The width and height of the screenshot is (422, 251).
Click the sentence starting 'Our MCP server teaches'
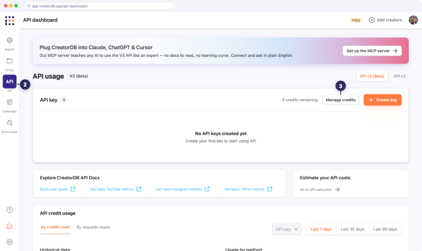click(x=166, y=55)
